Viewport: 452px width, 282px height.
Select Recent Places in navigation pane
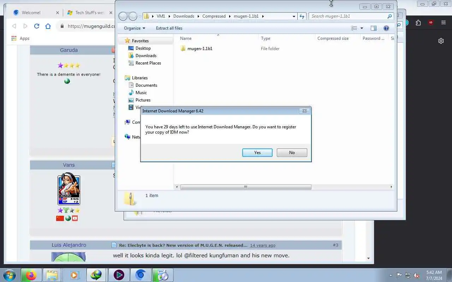point(148,63)
